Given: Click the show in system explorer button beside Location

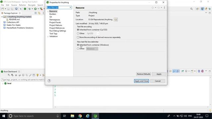Looking at the screenshot, I should tap(116, 20).
